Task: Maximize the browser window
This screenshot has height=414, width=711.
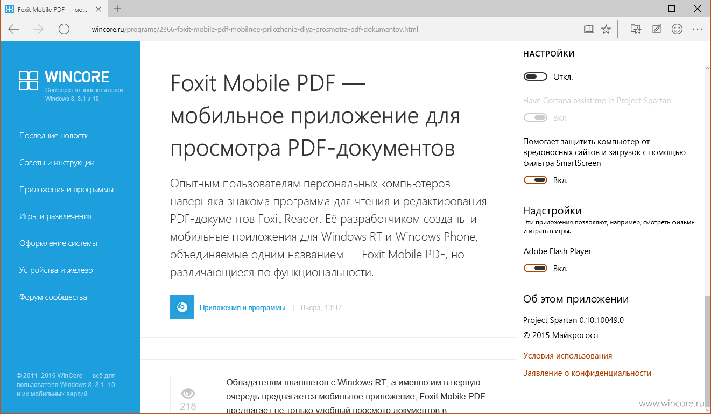Action: (671, 9)
